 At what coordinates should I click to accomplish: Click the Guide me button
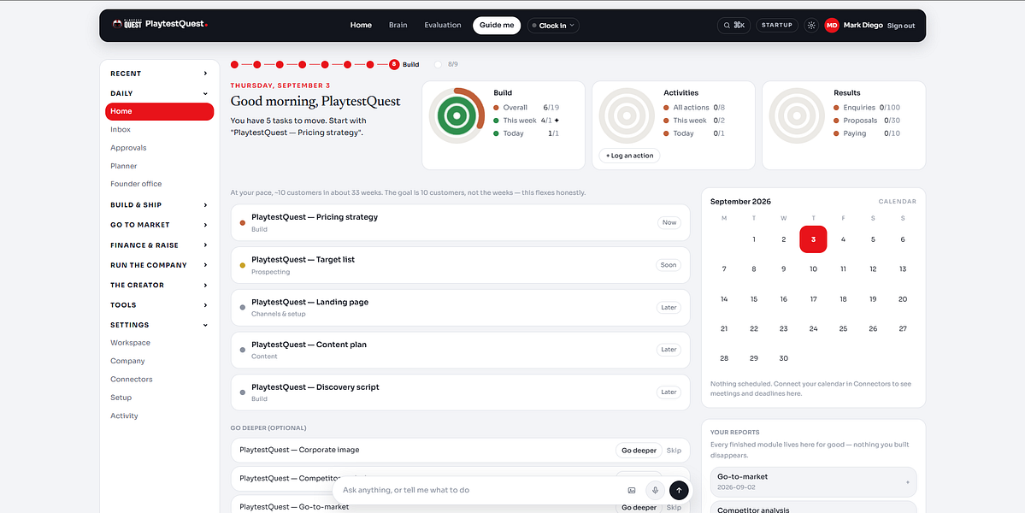point(497,26)
